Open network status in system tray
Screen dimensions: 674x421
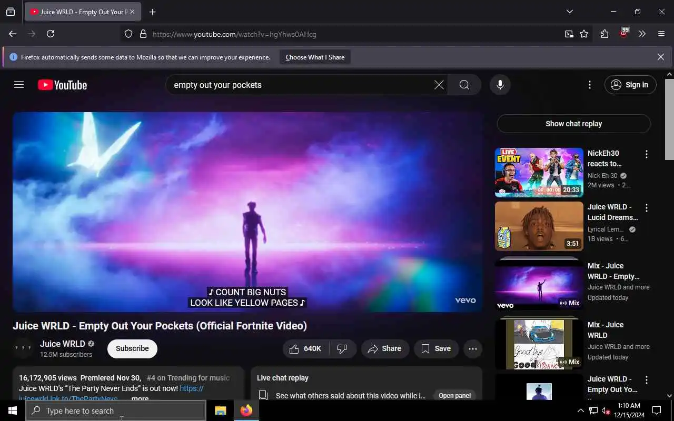tap(593, 410)
